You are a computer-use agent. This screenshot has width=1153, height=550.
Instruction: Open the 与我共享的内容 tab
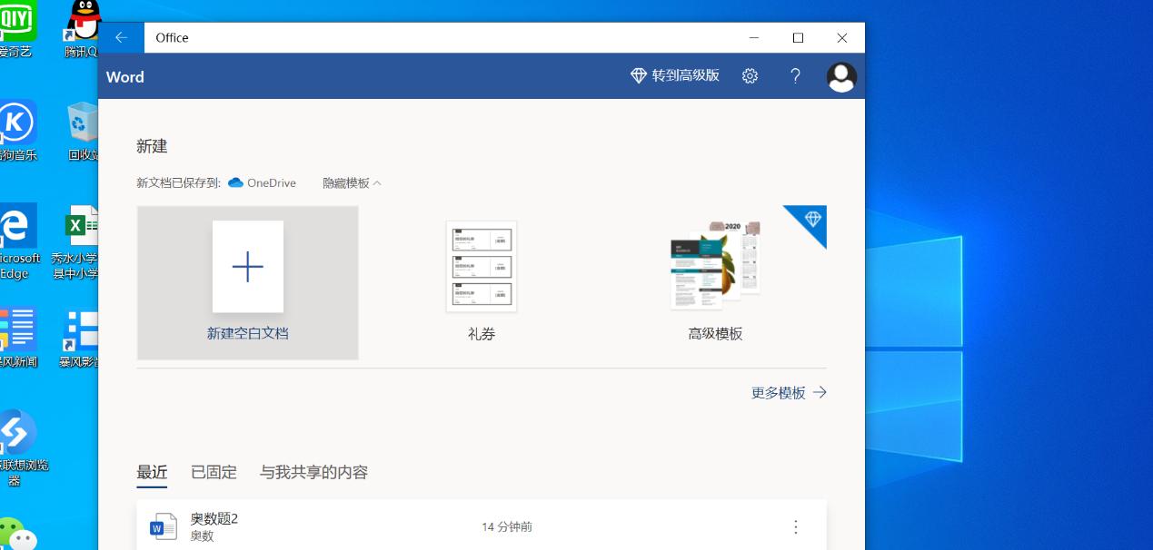[x=313, y=472]
